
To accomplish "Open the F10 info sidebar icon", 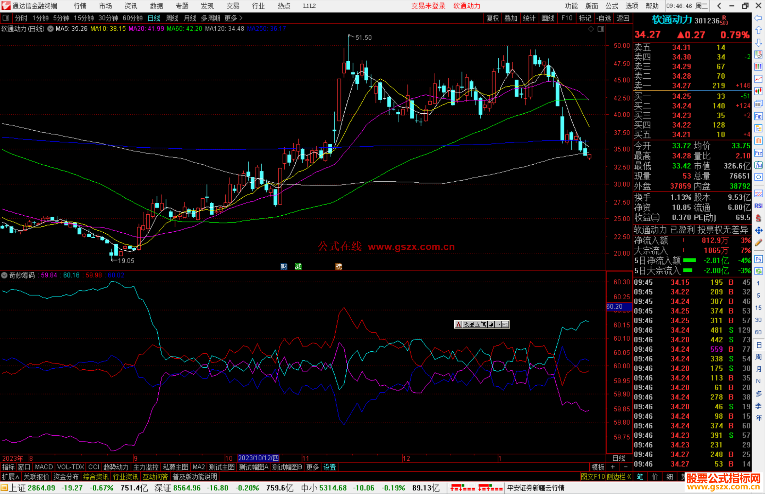I will coord(758,116).
